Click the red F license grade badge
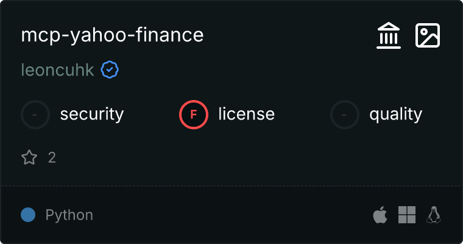The width and height of the screenshot is (463, 244). point(194,114)
